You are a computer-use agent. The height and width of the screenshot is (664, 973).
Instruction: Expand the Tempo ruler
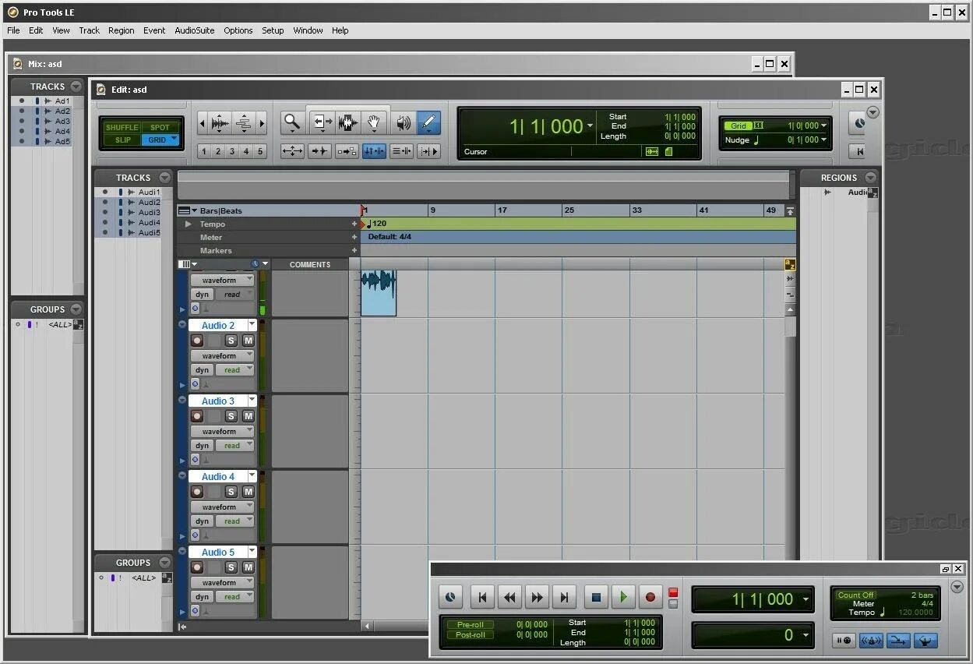[188, 224]
